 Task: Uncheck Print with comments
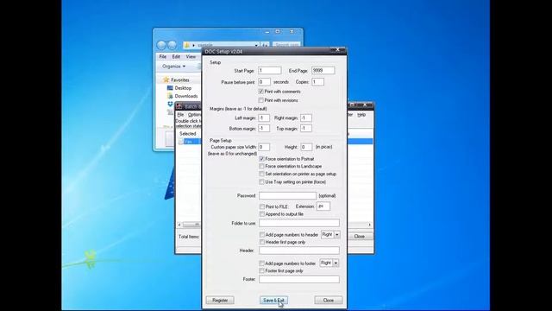coord(260,92)
